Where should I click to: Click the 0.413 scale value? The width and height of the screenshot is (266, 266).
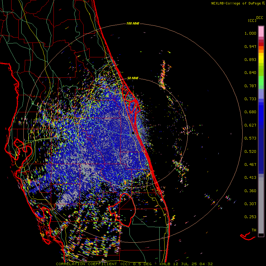coord(250,178)
